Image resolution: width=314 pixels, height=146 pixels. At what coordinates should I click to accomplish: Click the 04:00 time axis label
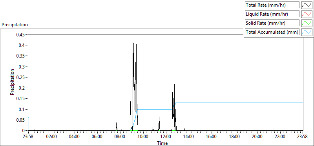tap(75, 137)
